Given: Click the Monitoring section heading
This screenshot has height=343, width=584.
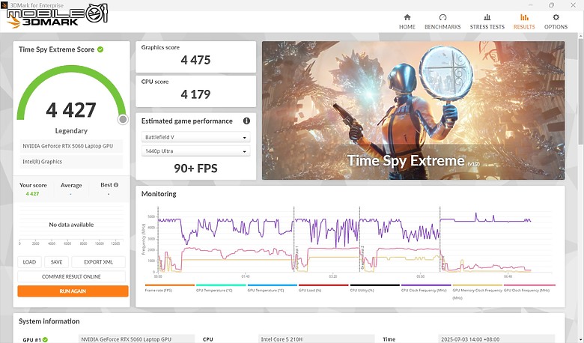Looking at the screenshot, I should coord(159,194).
